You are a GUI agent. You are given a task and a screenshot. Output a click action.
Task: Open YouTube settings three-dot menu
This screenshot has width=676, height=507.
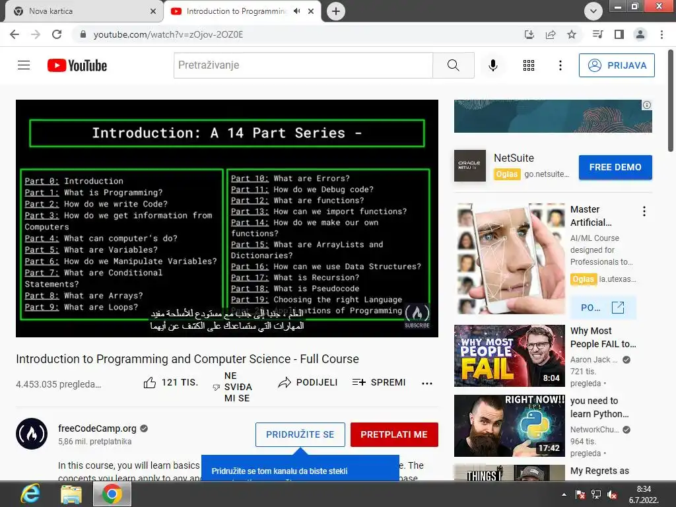tap(560, 65)
